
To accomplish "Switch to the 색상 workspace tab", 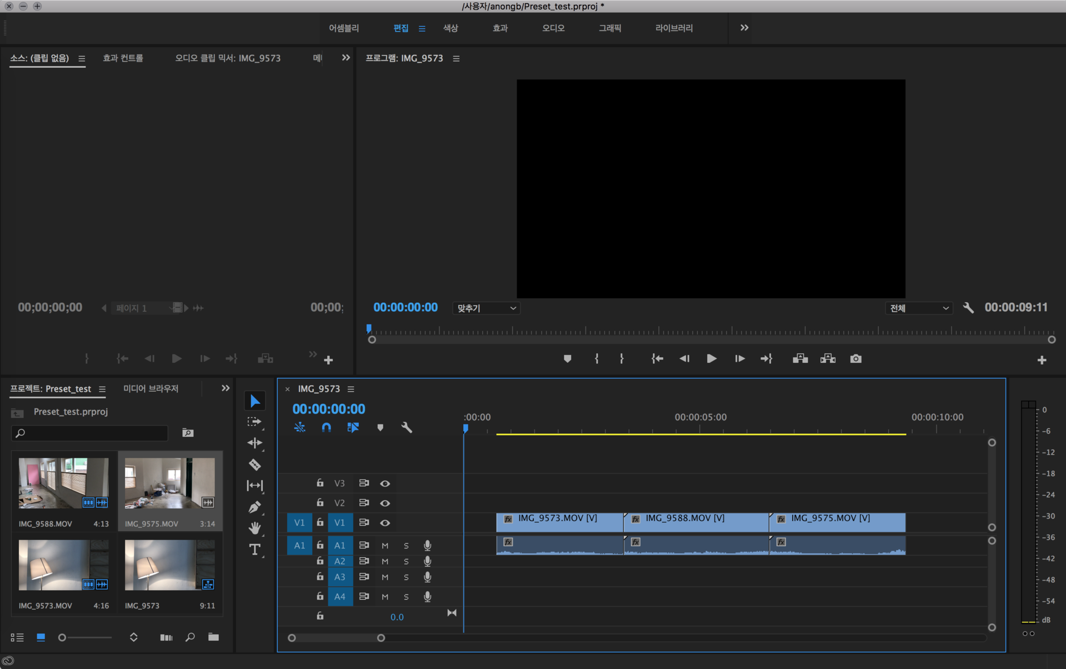I will coord(450,28).
